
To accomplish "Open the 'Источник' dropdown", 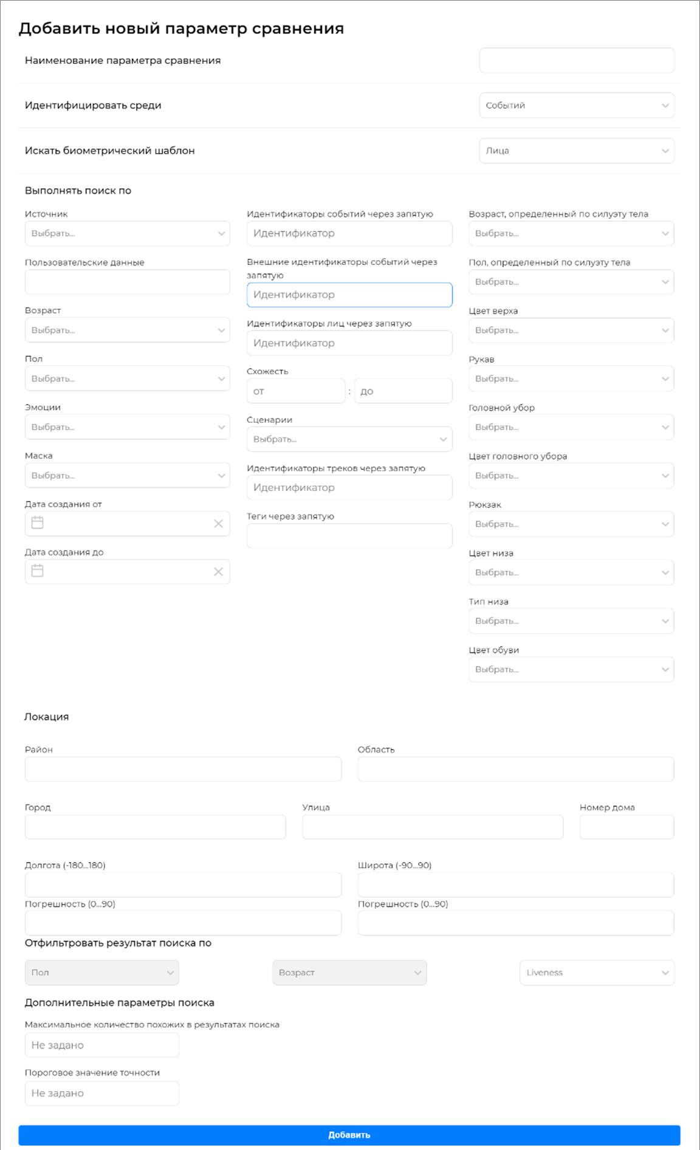I will pyautogui.click(x=127, y=234).
